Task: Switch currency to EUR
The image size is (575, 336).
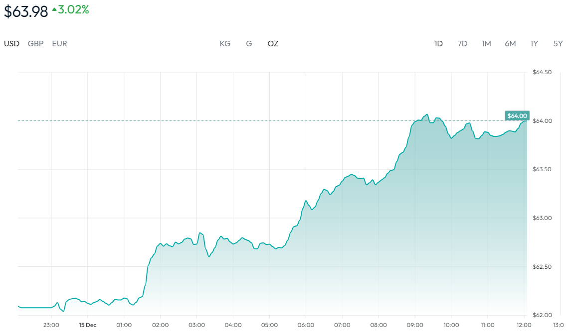Action: (x=59, y=44)
